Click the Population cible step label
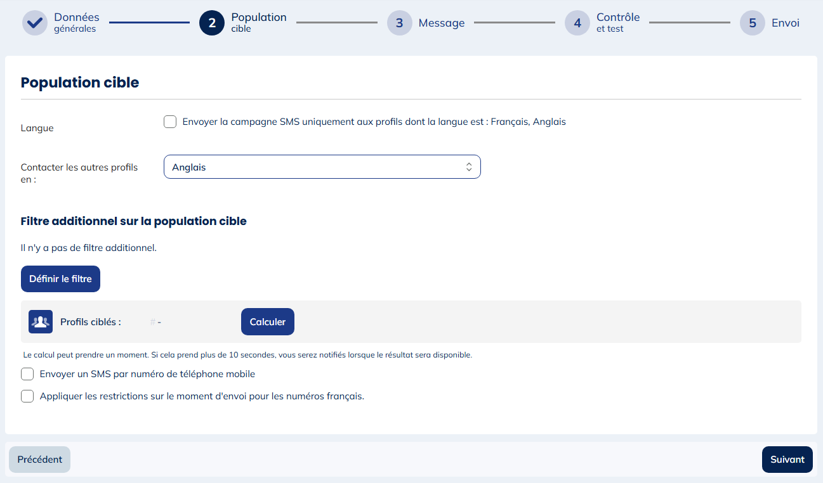 [259, 23]
